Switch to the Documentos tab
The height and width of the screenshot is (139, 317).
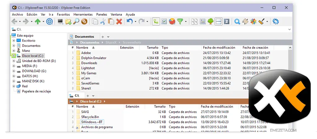84,37
